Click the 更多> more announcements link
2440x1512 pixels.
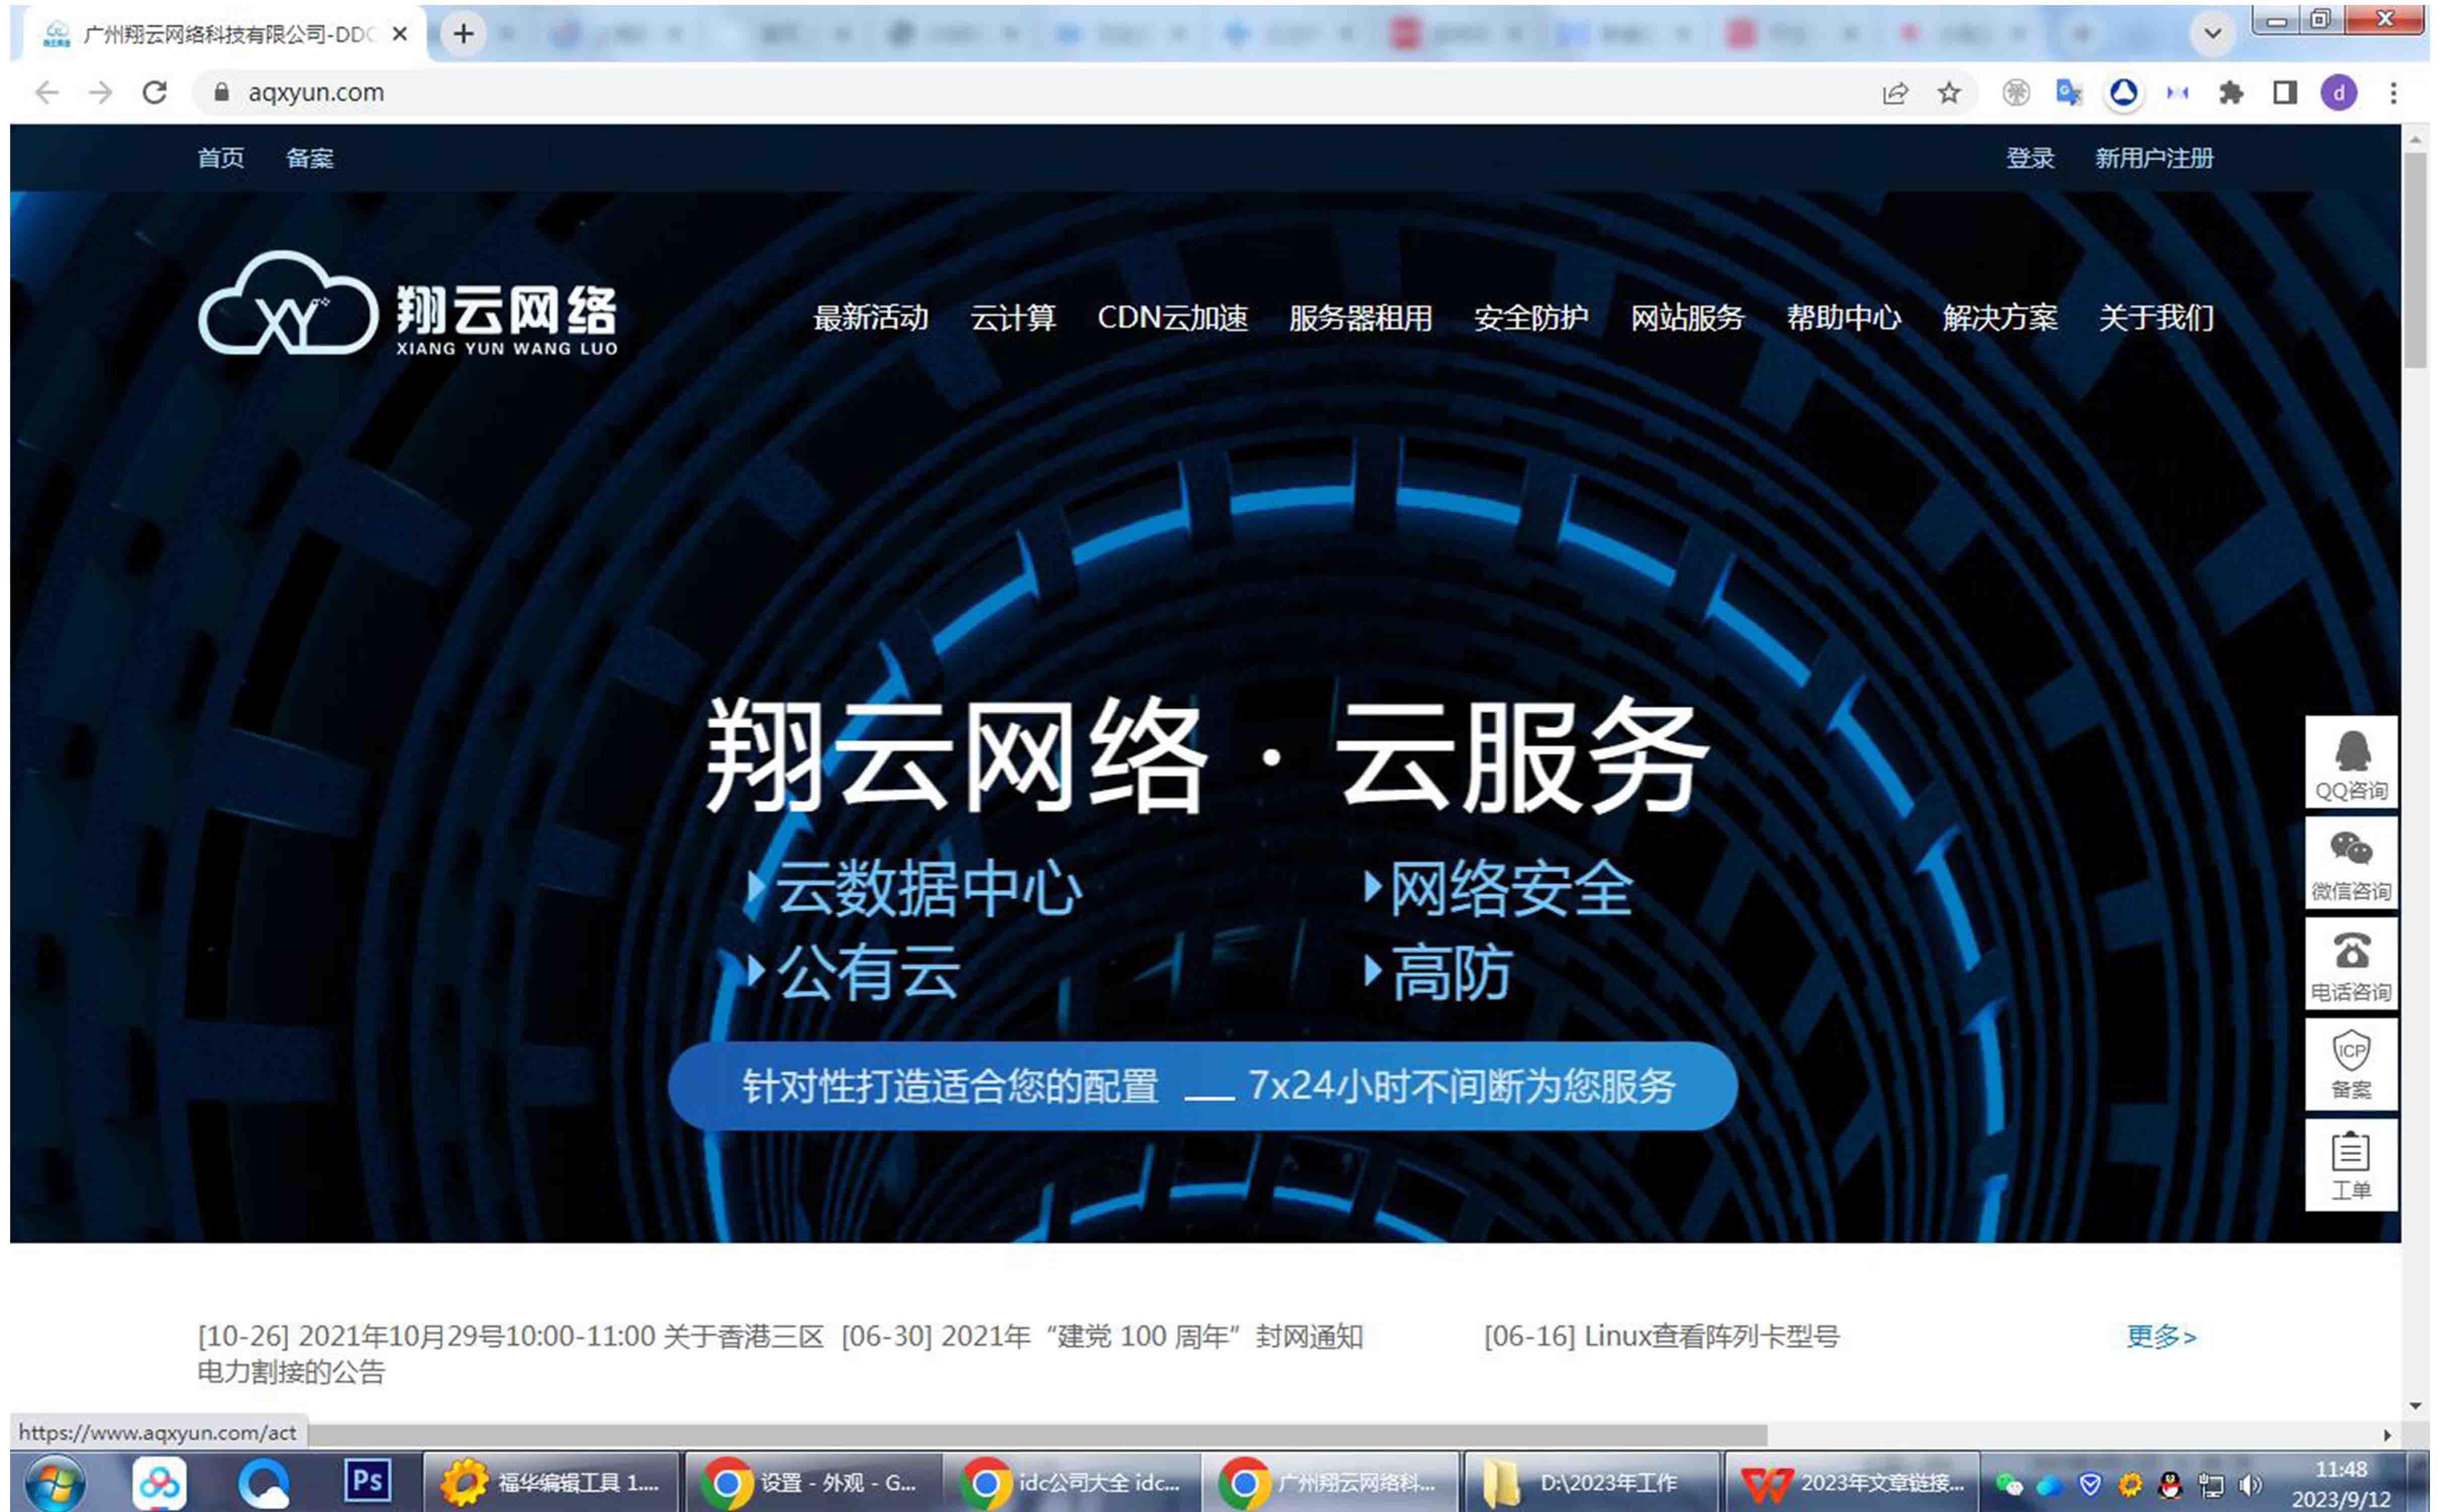(2162, 1335)
